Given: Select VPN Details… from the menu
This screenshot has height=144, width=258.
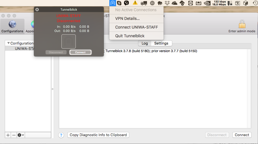Looking at the screenshot, I should [136, 18].
